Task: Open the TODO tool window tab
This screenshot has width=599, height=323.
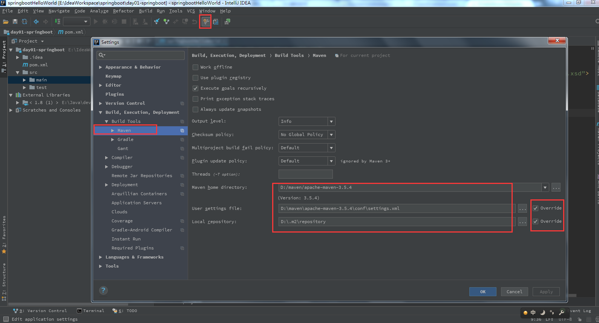Action: tap(125, 311)
